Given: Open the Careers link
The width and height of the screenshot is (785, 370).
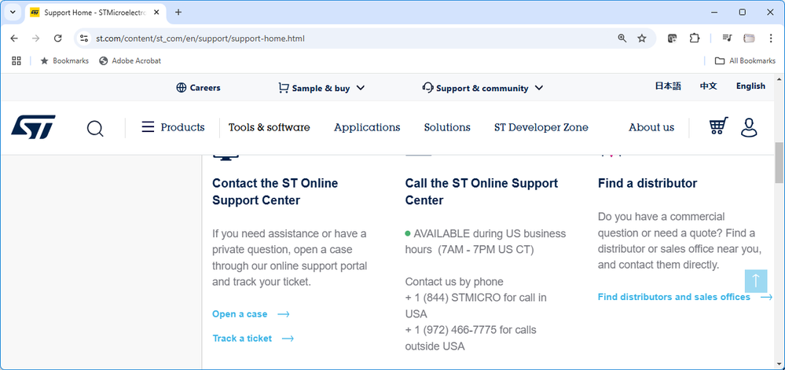Looking at the screenshot, I should [x=198, y=88].
